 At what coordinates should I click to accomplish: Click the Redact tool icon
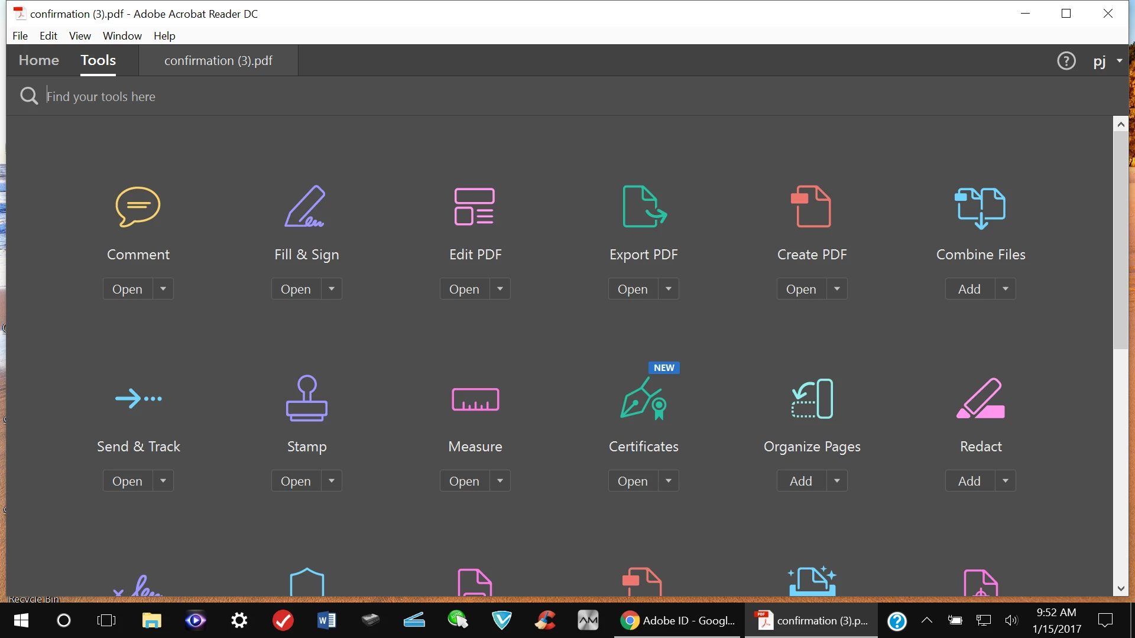[x=980, y=399]
